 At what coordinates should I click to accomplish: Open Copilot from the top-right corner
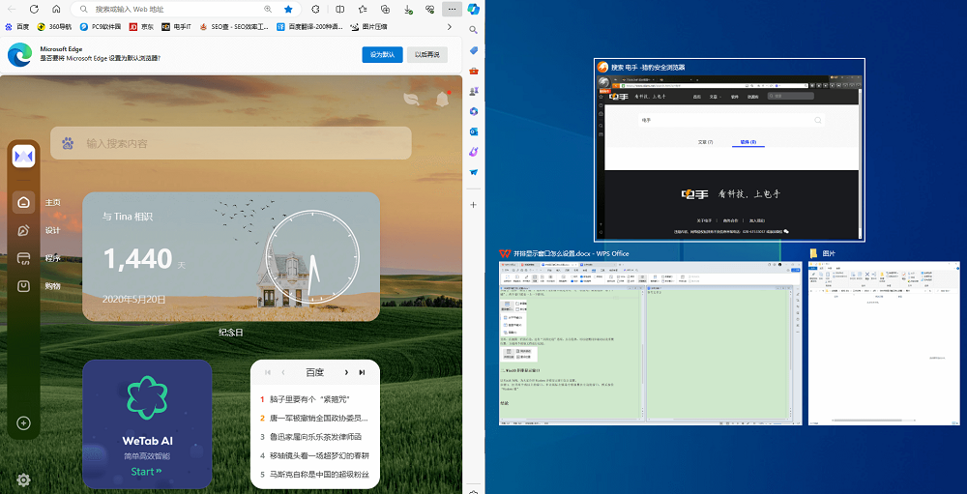[474, 9]
